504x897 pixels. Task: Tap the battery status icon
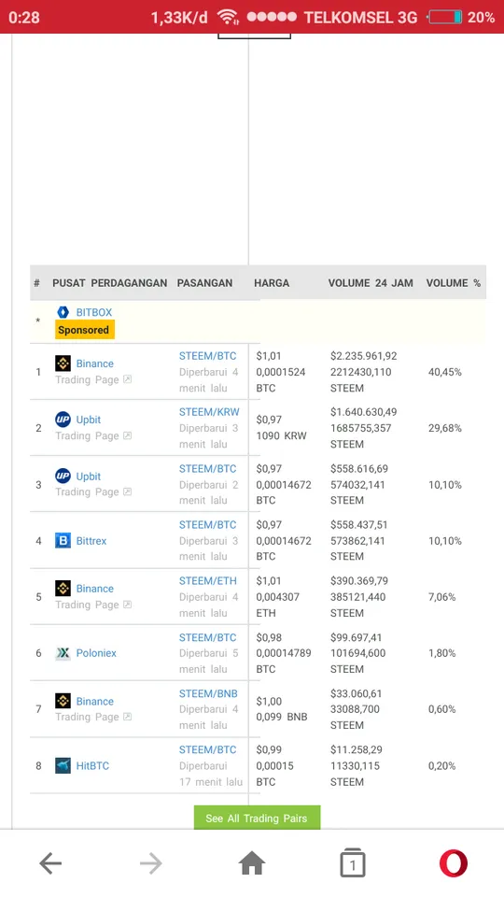(x=444, y=17)
